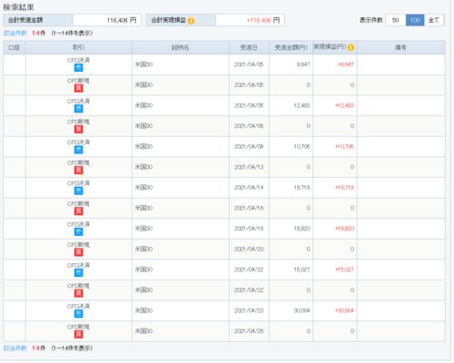Click blue 売 badge in 2021/04/05 9,647 row
Viewport: 454px width, 363px height.
(x=78, y=68)
